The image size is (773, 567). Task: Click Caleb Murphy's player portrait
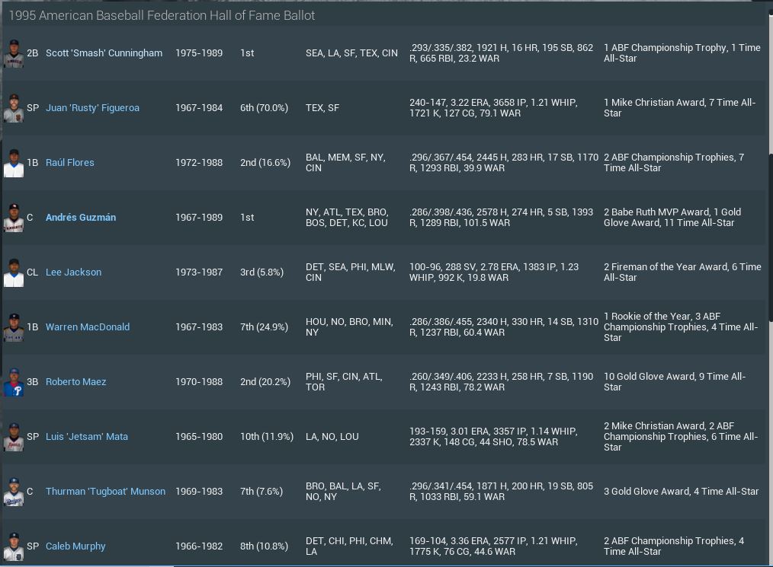coord(13,546)
